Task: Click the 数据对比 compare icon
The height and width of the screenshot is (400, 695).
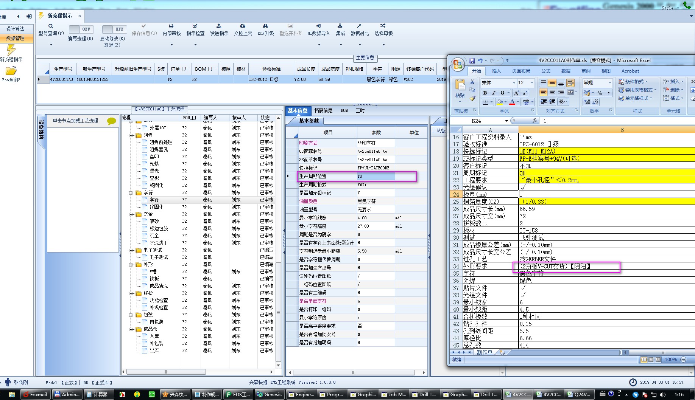Action: pyautogui.click(x=359, y=26)
